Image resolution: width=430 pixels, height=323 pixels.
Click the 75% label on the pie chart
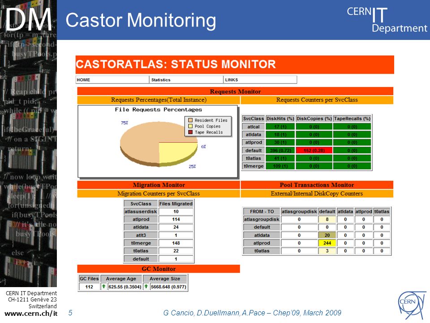pos(125,123)
